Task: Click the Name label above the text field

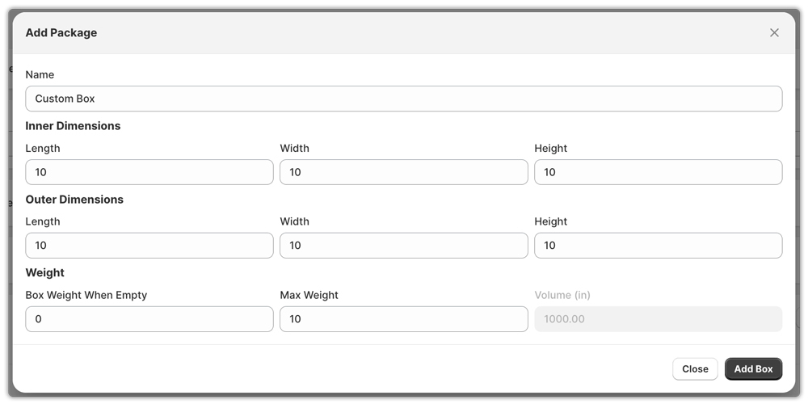Action: (40, 74)
